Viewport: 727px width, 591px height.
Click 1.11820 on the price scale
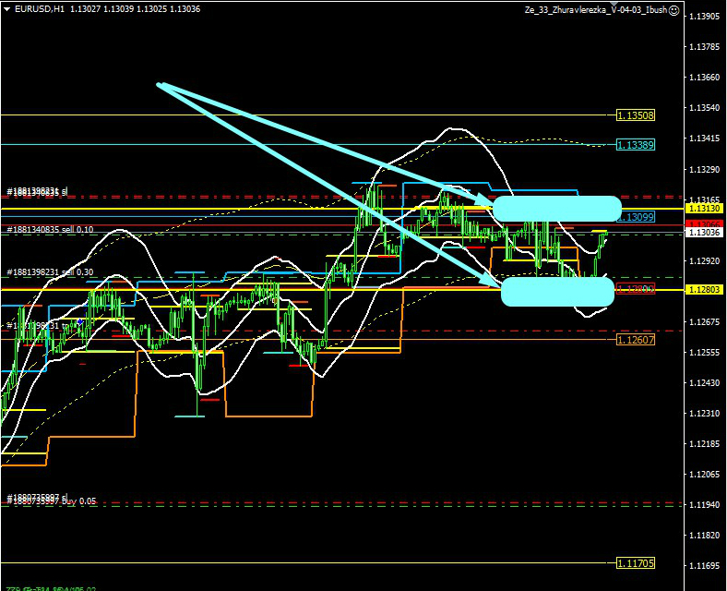pyautogui.click(x=704, y=535)
